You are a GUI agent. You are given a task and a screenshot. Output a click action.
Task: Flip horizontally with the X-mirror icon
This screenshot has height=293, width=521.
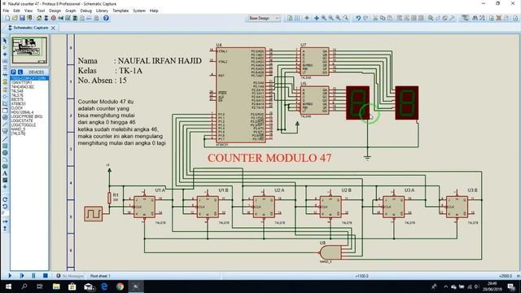pos(5,221)
